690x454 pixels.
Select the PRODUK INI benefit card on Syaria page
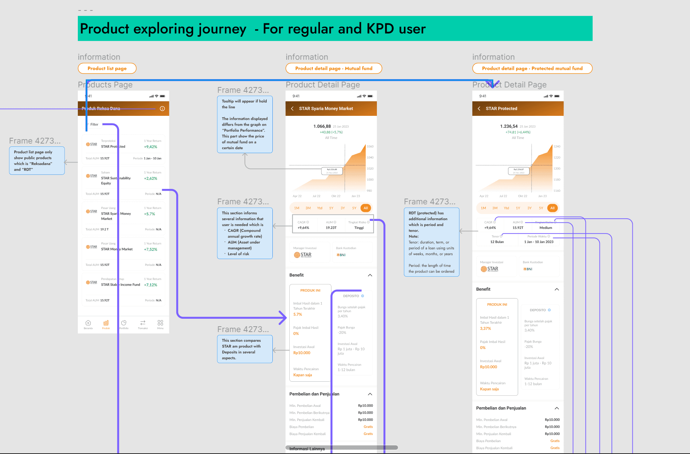pyautogui.click(x=310, y=333)
